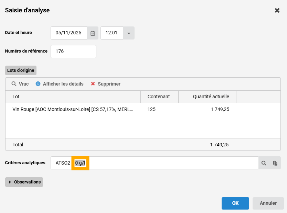
Task: Open the time dropdown arrow
Action: click(129, 33)
